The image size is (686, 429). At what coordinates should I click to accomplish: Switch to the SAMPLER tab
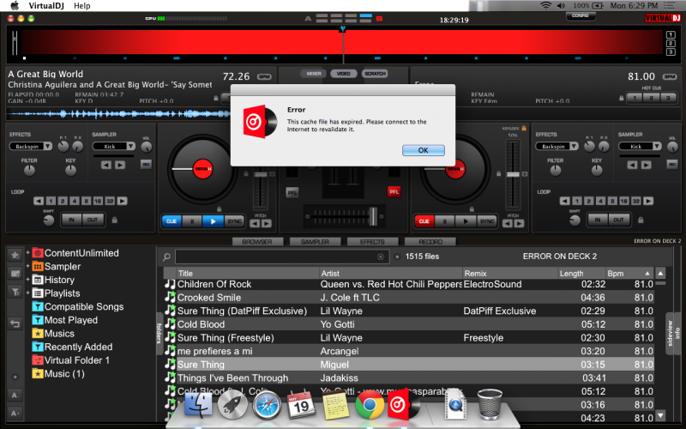[315, 242]
